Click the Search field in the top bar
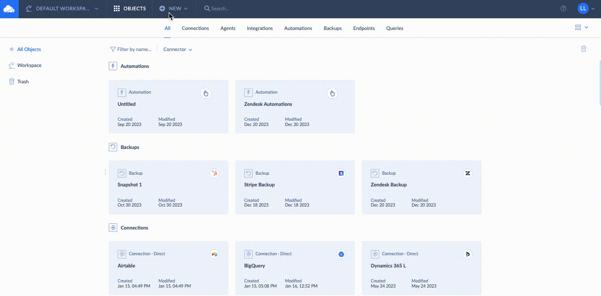 pos(220,8)
